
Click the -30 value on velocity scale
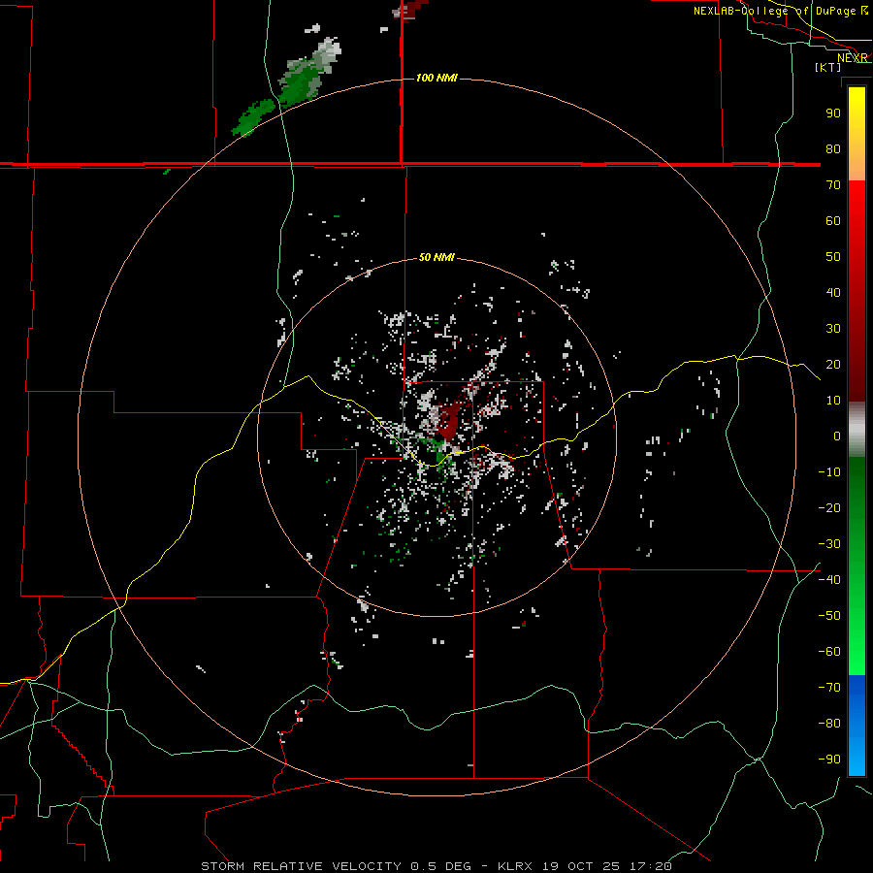click(x=829, y=544)
